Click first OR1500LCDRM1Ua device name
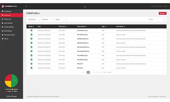 pos(83,47)
